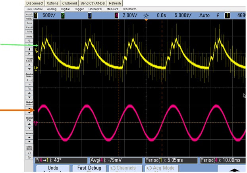The width and height of the screenshot is (247, 173).
Task: Click the yellow trigger level T marker
Action: (x=36, y=51)
